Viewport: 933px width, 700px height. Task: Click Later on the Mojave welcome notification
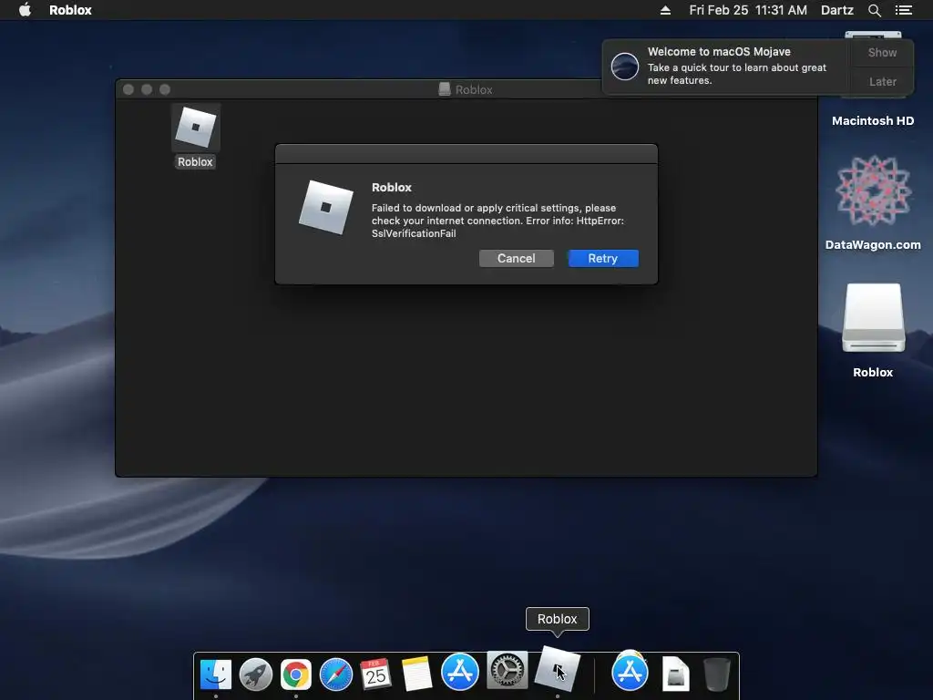coord(882,81)
